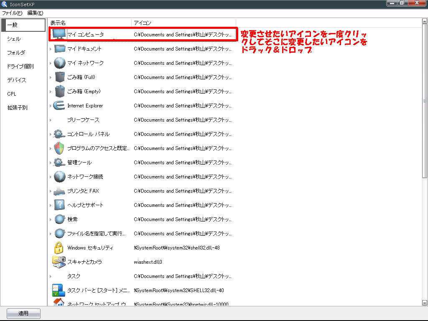Expand the ブリーフケース row arrow

pos(51,120)
